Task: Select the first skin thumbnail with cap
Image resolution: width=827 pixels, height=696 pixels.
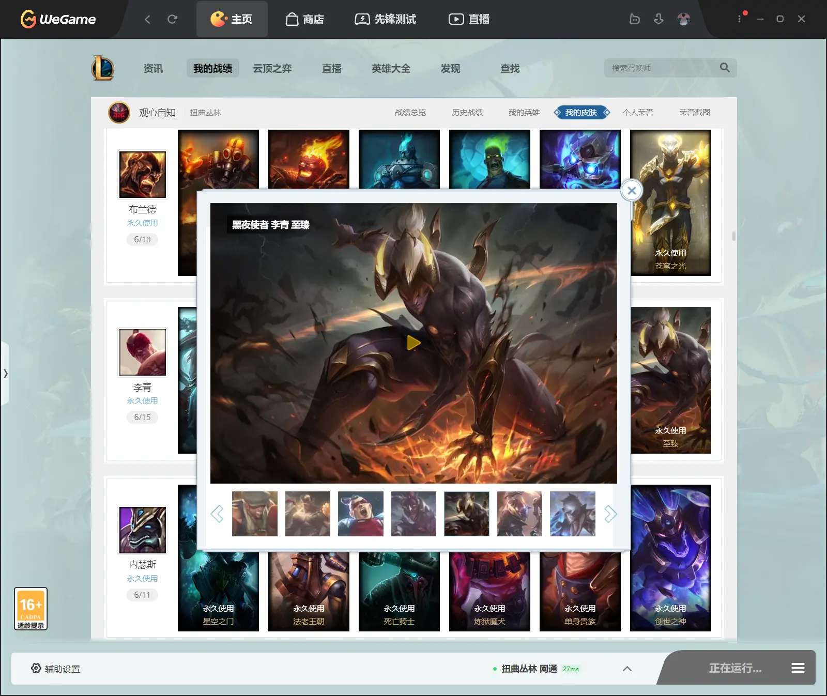Action: point(255,514)
